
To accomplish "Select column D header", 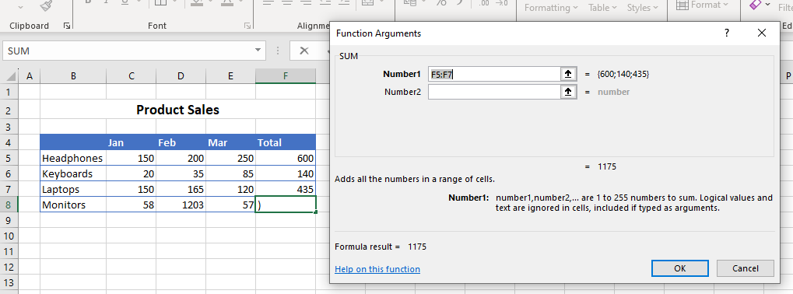I will click(181, 76).
